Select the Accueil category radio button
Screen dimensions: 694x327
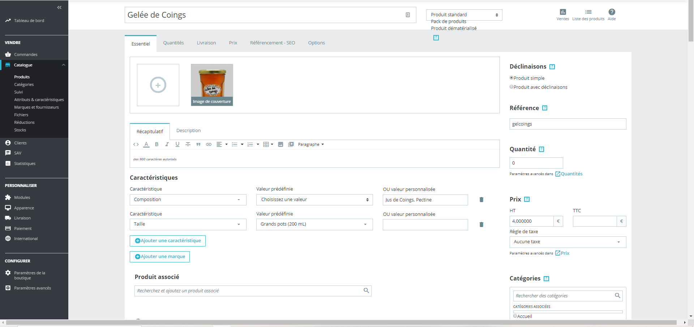pyautogui.click(x=515, y=316)
